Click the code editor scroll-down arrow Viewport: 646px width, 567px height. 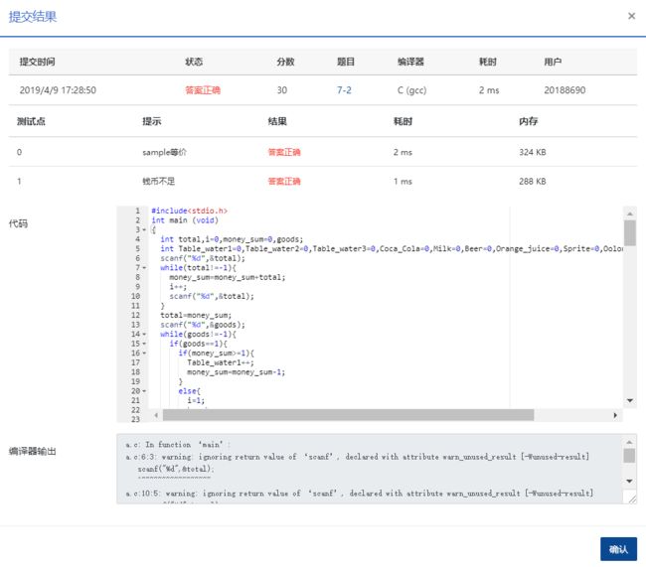[x=629, y=400]
